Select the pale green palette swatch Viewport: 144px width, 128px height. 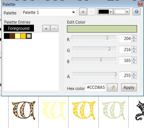29,36
